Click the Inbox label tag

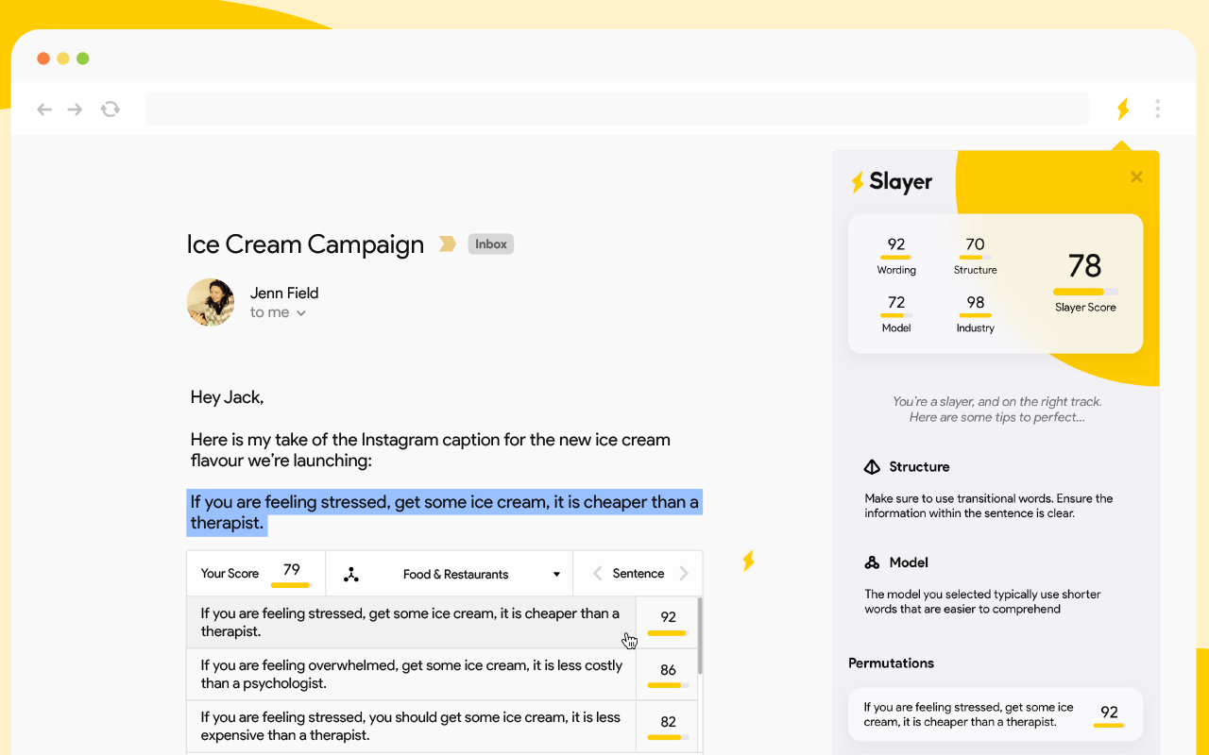(x=491, y=244)
